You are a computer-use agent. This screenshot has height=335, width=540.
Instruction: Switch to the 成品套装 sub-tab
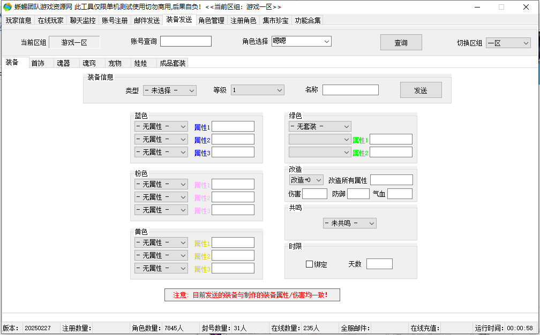[172, 63]
